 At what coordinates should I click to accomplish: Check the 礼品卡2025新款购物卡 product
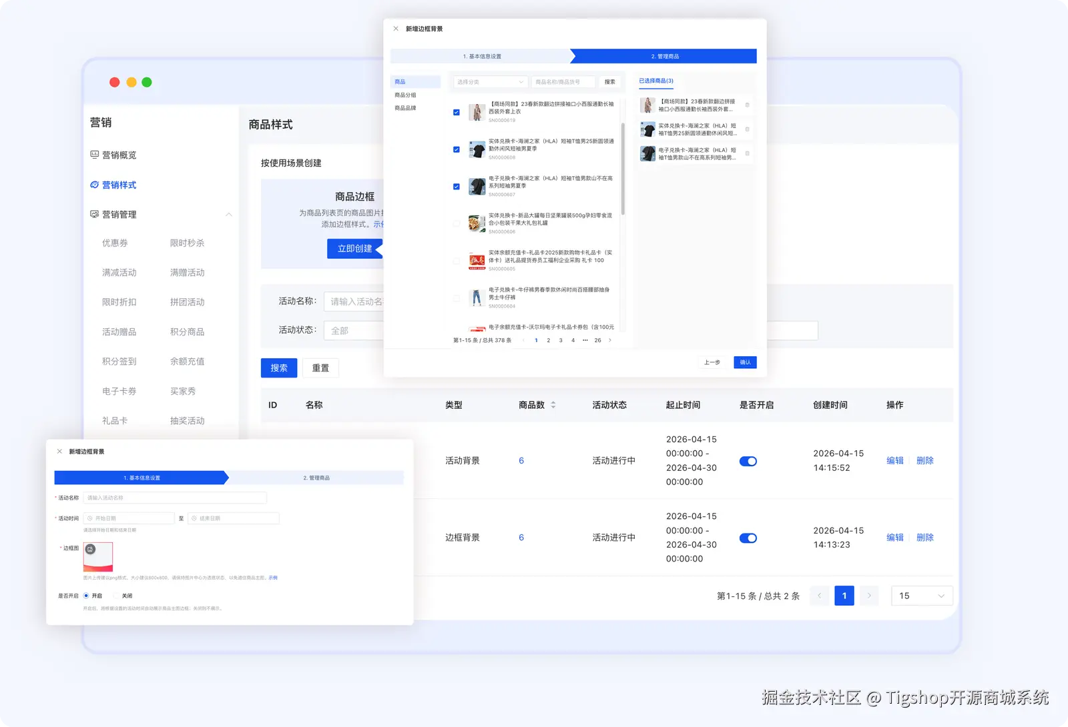coord(457,261)
